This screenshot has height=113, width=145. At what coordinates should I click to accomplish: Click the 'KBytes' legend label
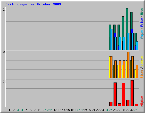(142, 101)
